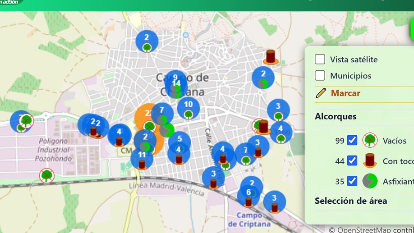Click the Marcar pencil tool
This screenshot has width=414, height=233.
point(338,93)
